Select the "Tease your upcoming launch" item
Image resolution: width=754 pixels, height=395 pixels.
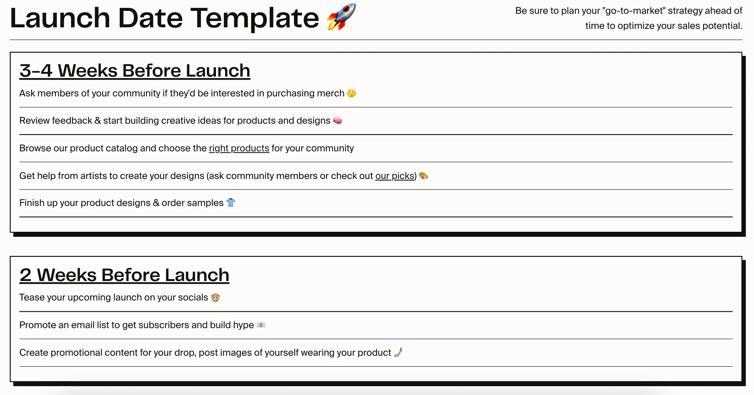point(114,297)
